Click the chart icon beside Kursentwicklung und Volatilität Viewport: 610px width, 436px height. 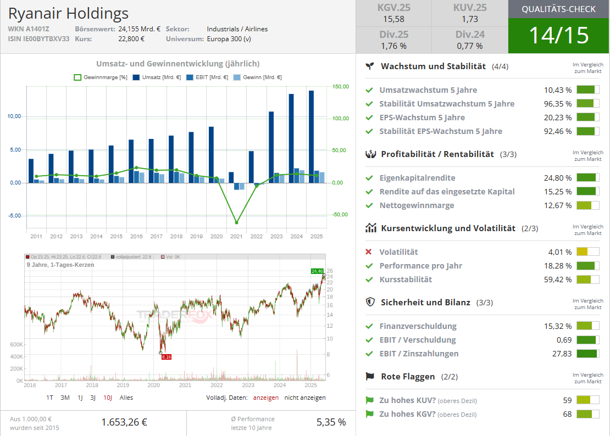coord(371,228)
